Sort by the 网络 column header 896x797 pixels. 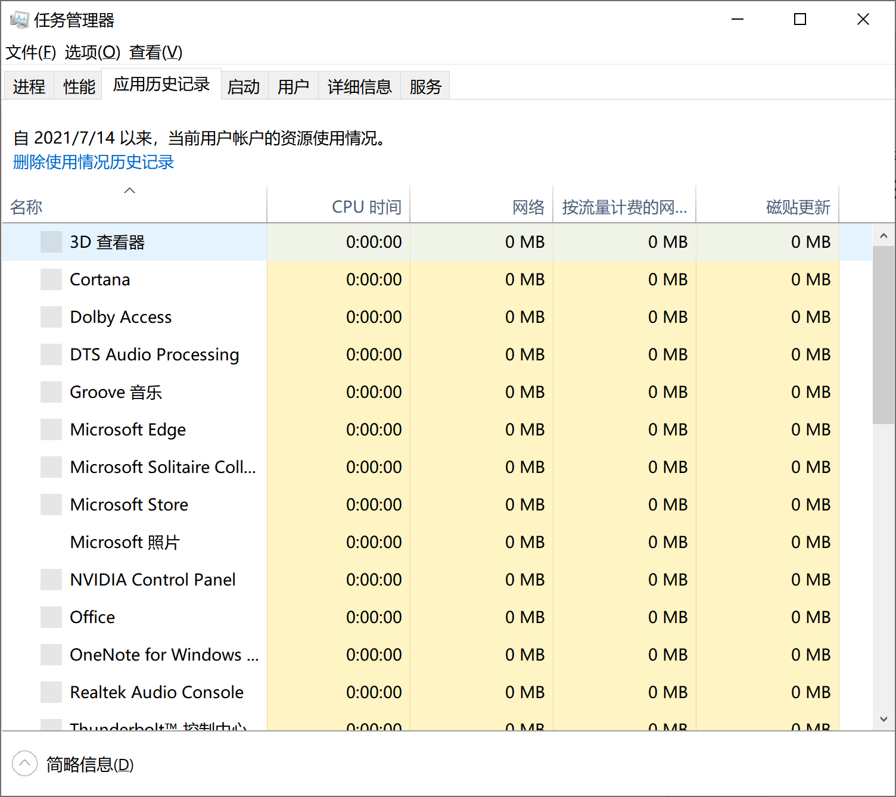(x=482, y=204)
